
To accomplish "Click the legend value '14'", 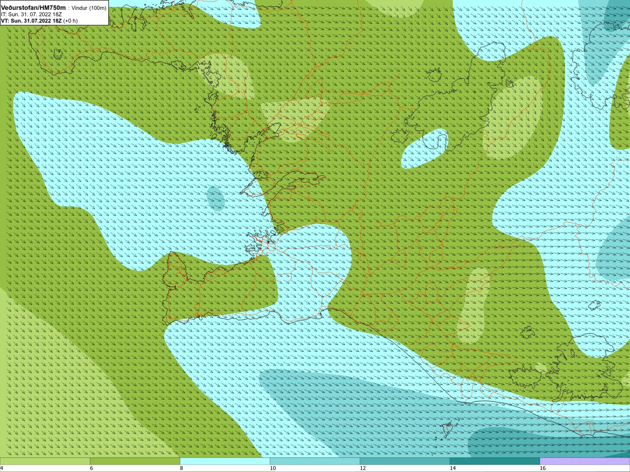I will [x=453, y=468].
